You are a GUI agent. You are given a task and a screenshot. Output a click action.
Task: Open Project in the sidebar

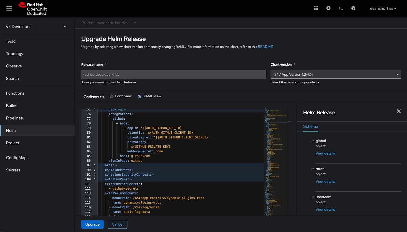pyautogui.click(x=37, y=143)
